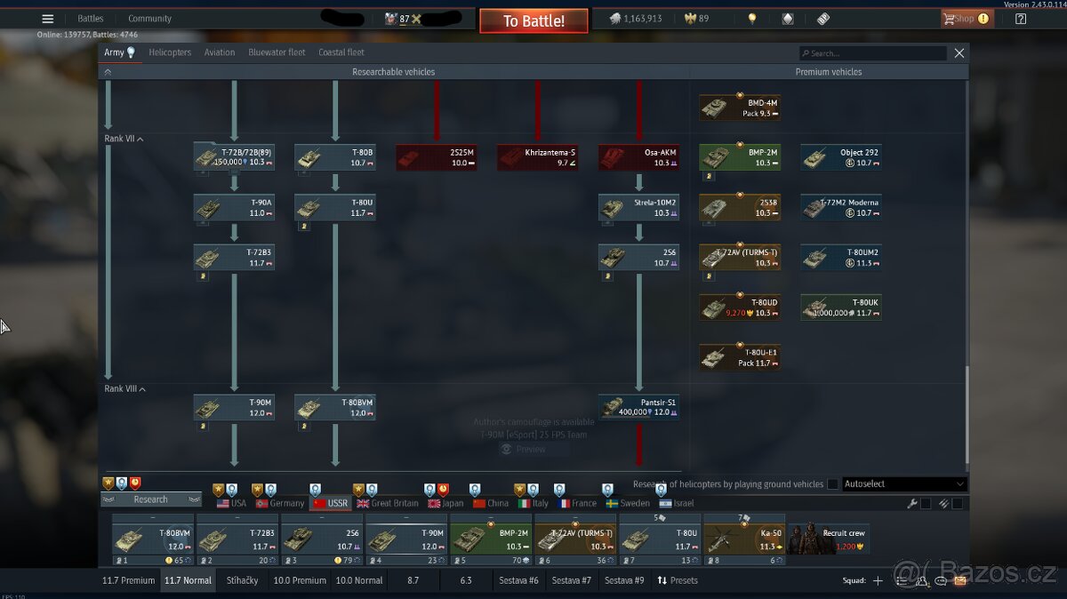Click the squadron emblem icon beside 87

390,19
